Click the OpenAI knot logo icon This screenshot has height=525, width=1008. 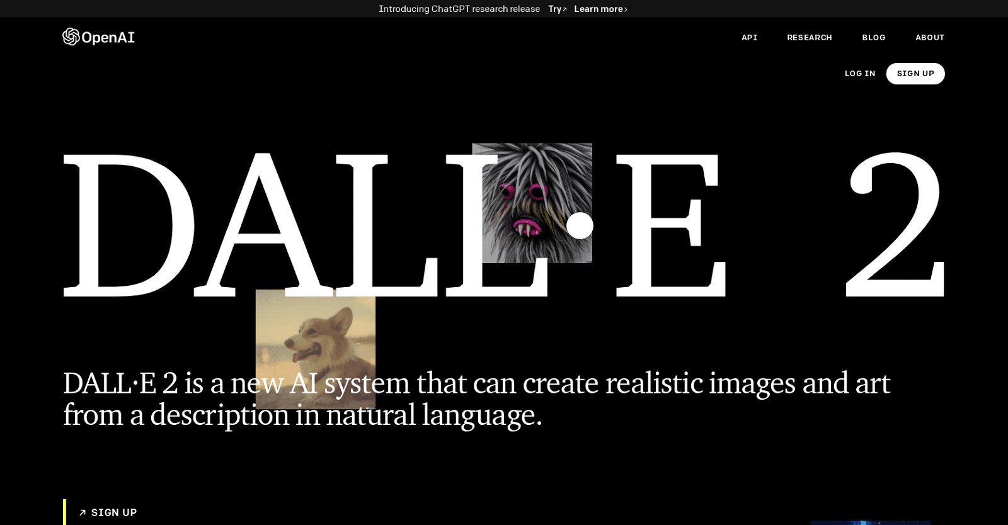[71, 37]
